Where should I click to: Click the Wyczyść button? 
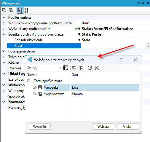[x=40, y=127]
